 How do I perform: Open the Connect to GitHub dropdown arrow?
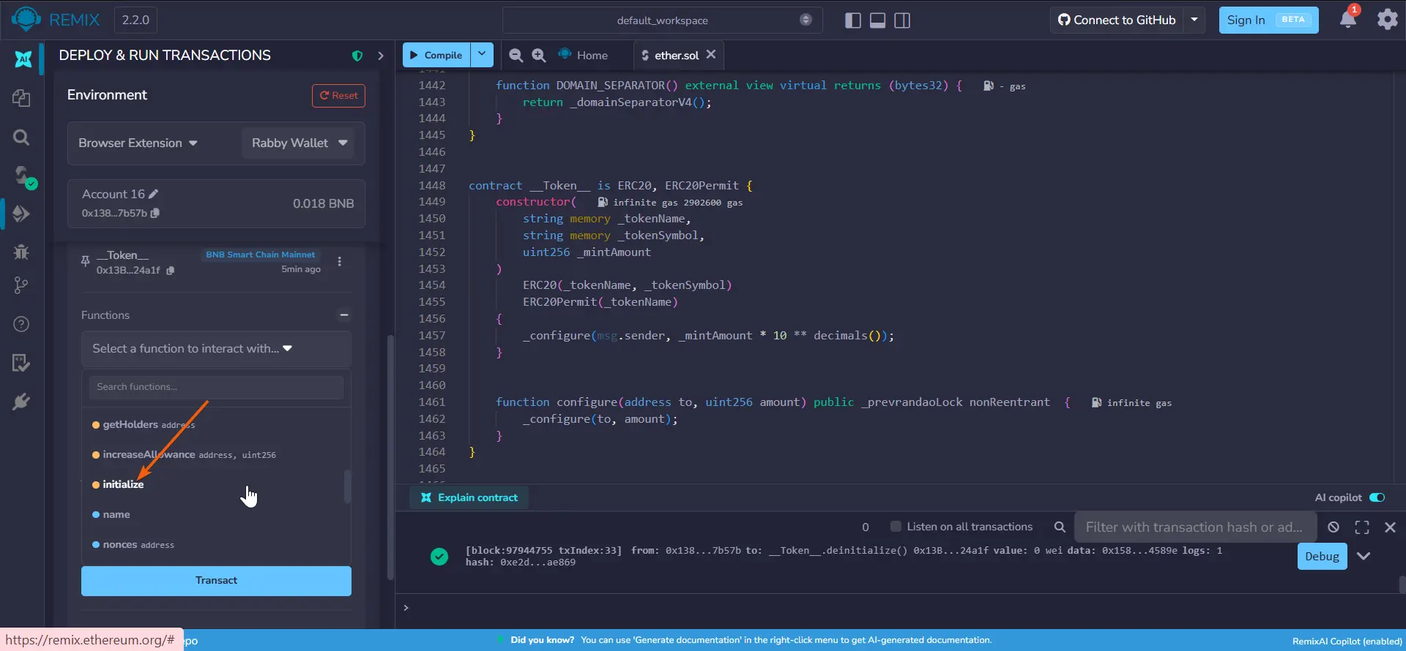(x=1194, y=20)
